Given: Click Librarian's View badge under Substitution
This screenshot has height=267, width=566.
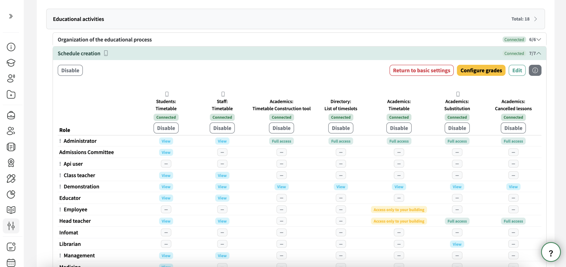Looking at the screenshot, I should [x=457, y=244].
